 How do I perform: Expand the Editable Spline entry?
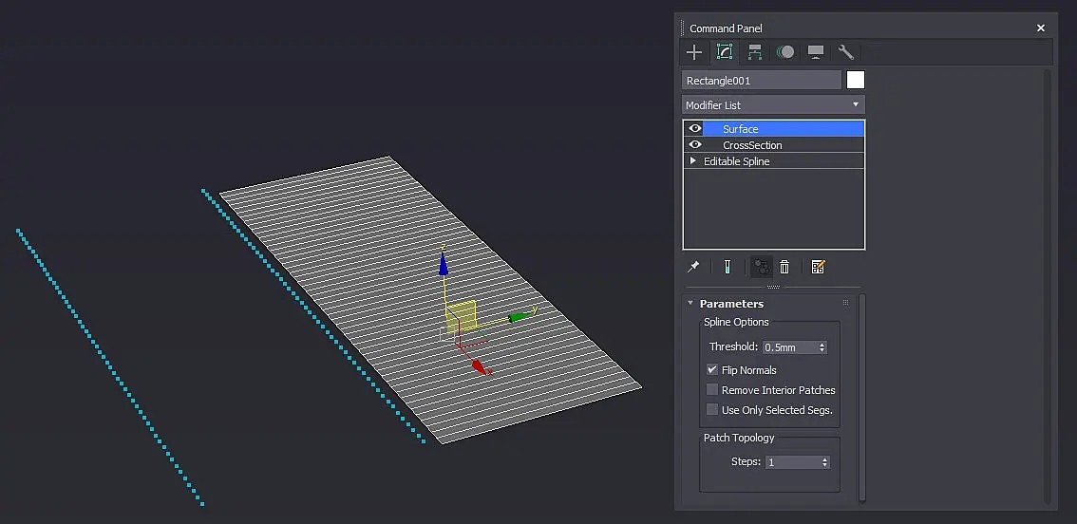tap(693, 160)
